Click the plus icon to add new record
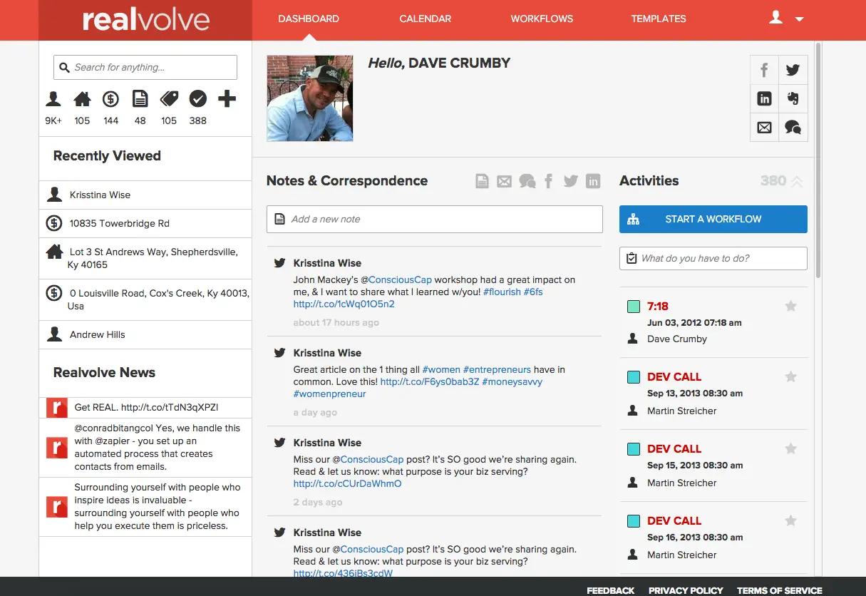Viewport: 866px width, 596px height. (x=227, y=101)
